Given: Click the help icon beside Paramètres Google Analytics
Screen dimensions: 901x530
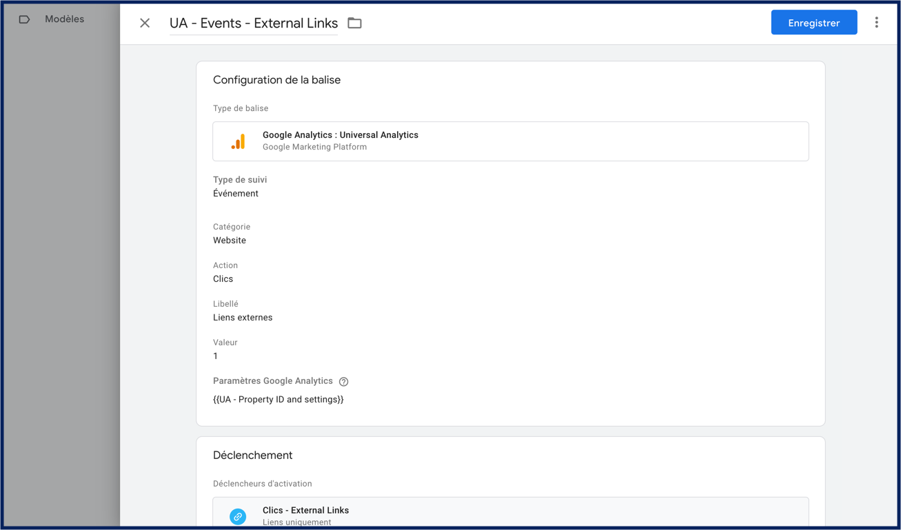Looking at the screenshot, I should point(343,381).
